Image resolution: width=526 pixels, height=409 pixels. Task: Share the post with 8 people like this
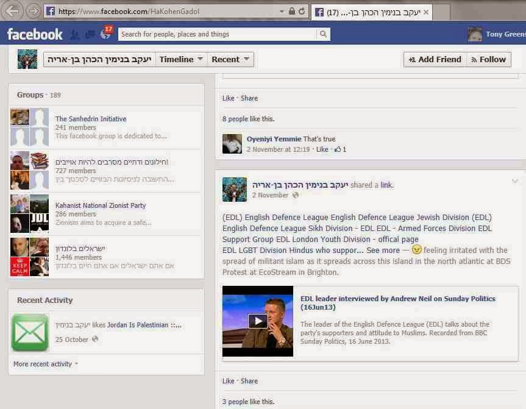(249, 98)
